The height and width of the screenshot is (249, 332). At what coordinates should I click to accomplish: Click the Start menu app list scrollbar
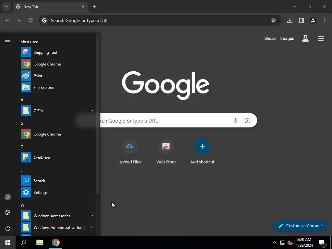pyautogui.click(x=98, y=115)
